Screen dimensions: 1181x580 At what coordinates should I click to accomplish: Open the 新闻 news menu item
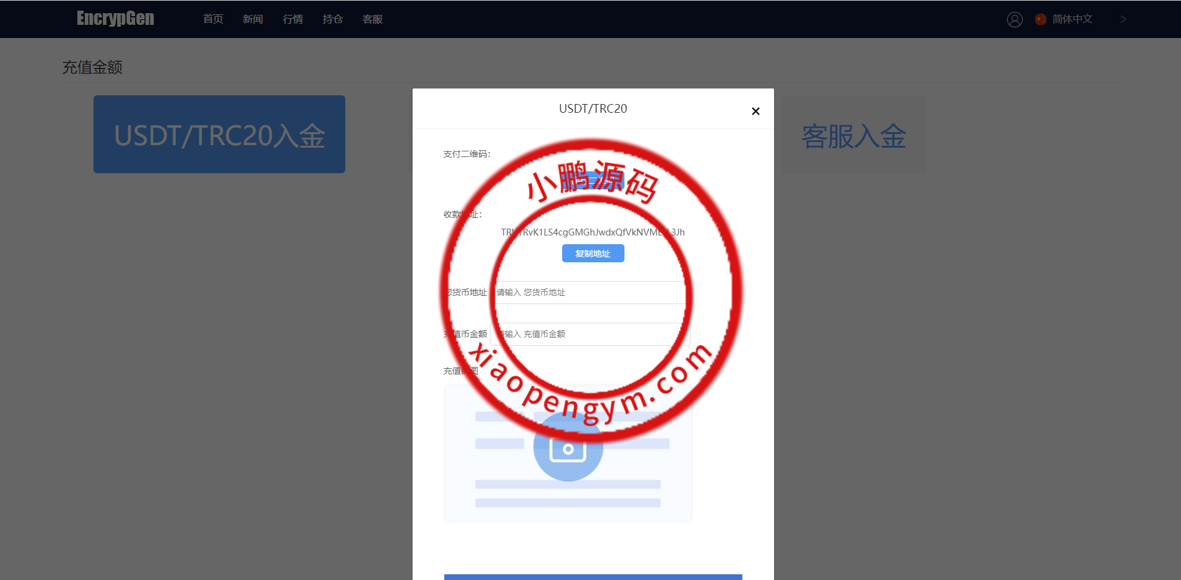(253, 19)
